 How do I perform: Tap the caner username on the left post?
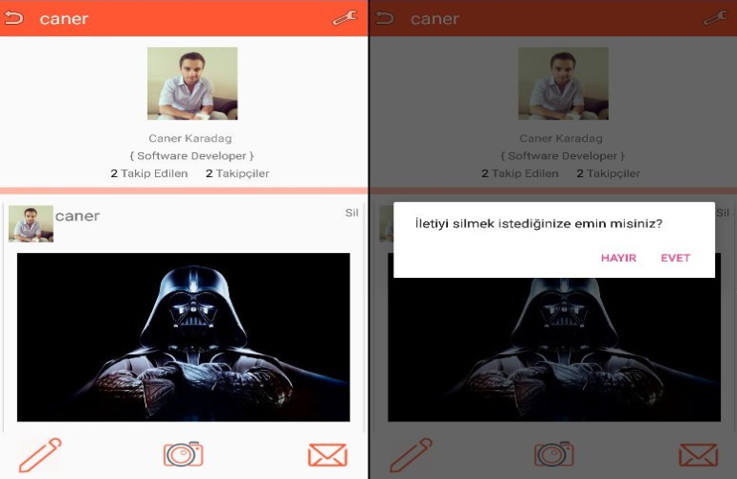[78, 216]
